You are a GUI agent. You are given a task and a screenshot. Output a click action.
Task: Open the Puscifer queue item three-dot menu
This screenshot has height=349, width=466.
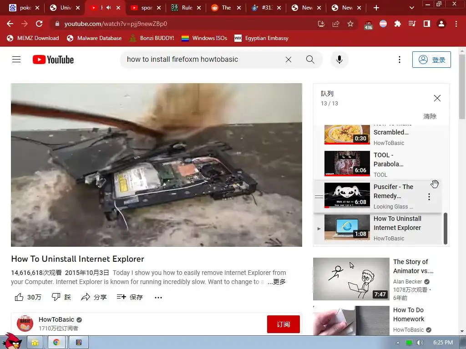(x=429, y=197)
